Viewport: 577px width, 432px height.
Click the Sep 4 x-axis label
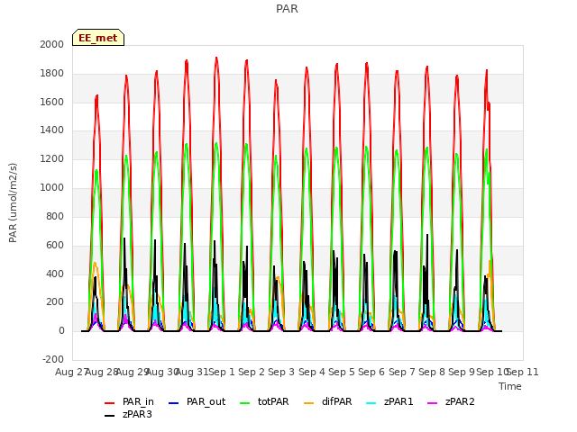click(312, 372)
